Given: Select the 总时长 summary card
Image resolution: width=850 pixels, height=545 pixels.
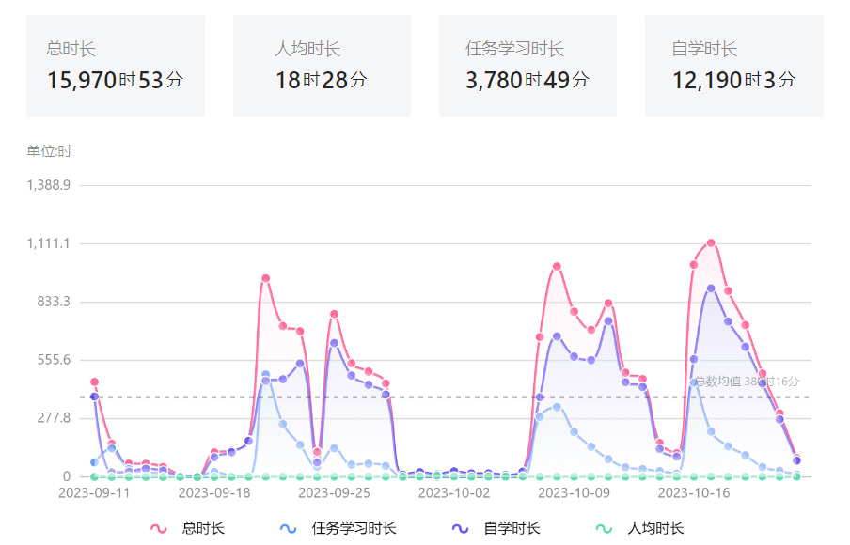Looking at the screenshot, I should (116, 66).
